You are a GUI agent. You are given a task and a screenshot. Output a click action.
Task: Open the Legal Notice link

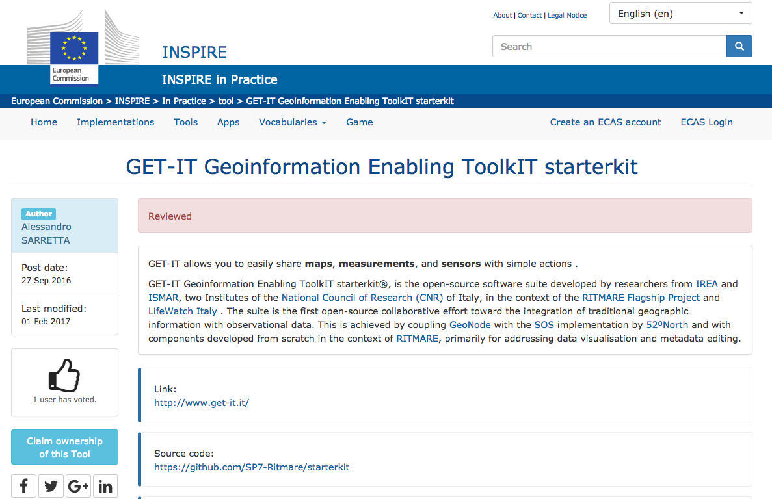[566, 16]
